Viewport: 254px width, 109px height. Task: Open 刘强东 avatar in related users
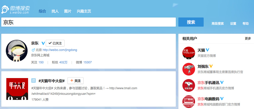coord(188,69)
